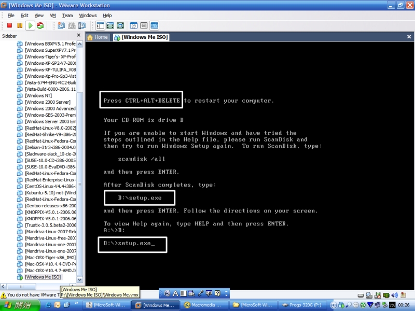Take a snapshot with the snapshot icon
The image size is (415, 311).
click(x=61, y=25)
